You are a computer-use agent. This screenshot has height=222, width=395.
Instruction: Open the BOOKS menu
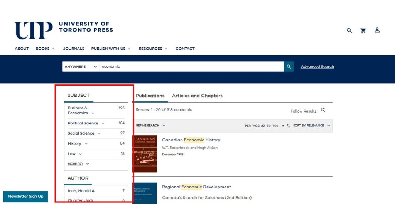tap(45, 49)
